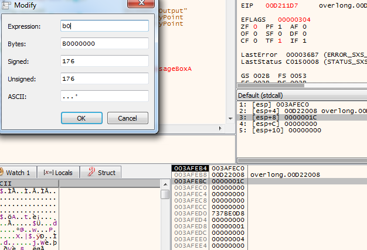This screenshot has height=250, width=367.
Task: Toggle the OF flag value
Action: [x=255, y=33]
